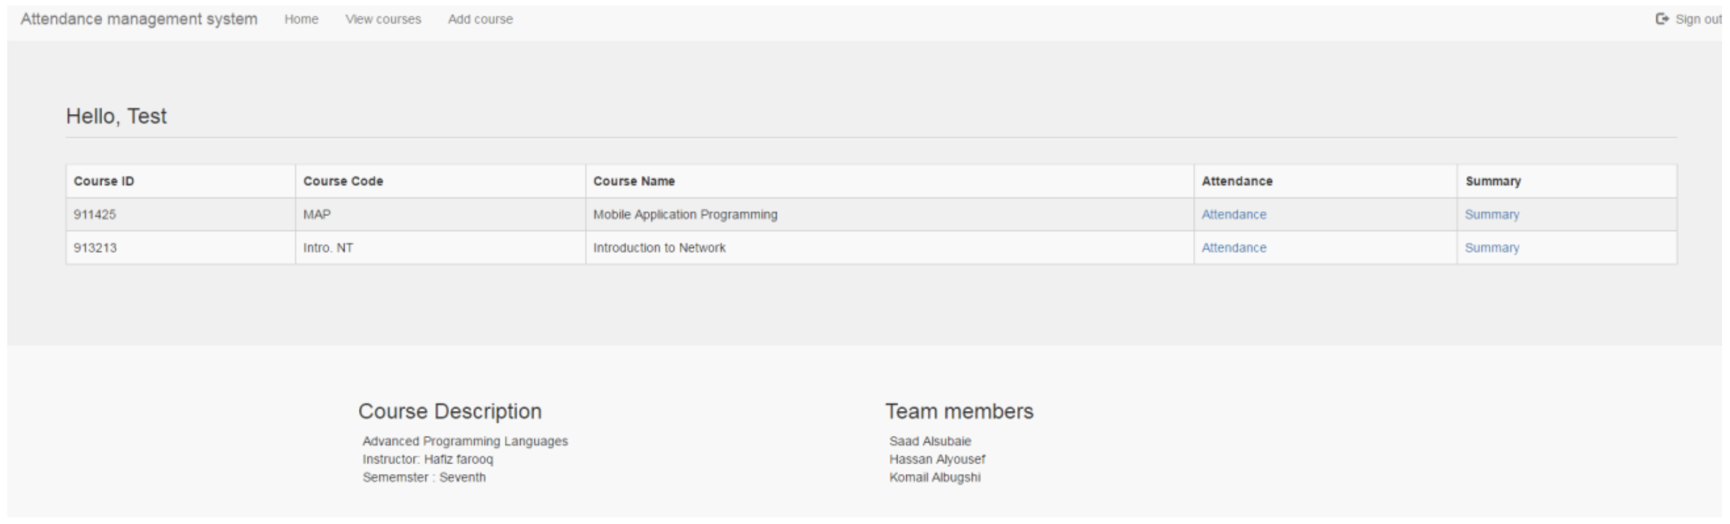Click the Attendance management system brand
The image size is (1730, 524).
(x=139, y=19)
